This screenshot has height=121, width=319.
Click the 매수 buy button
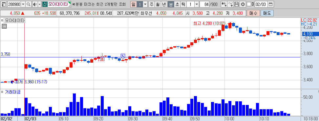point(253,13)
